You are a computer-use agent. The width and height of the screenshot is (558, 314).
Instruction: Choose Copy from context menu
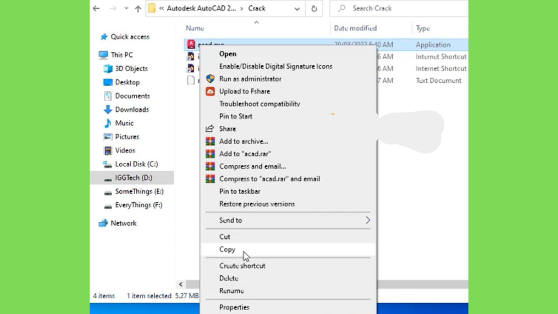(x=288, y=249)
